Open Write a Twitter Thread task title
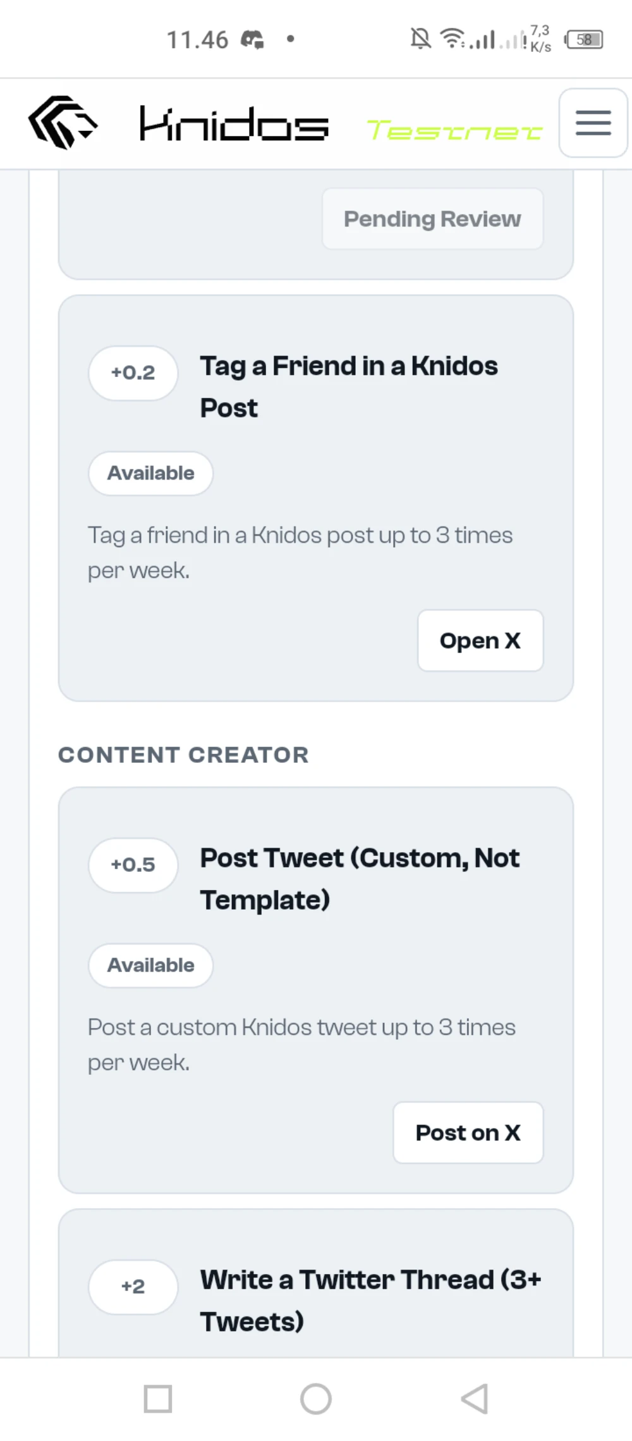 click(x=371, y=1301)
